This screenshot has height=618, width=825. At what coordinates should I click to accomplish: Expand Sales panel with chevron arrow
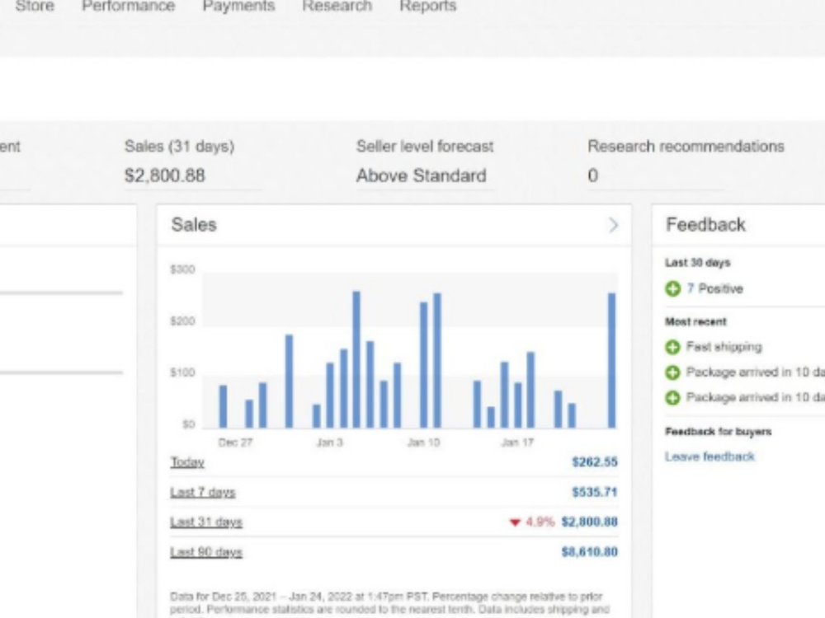click(613, 226)
